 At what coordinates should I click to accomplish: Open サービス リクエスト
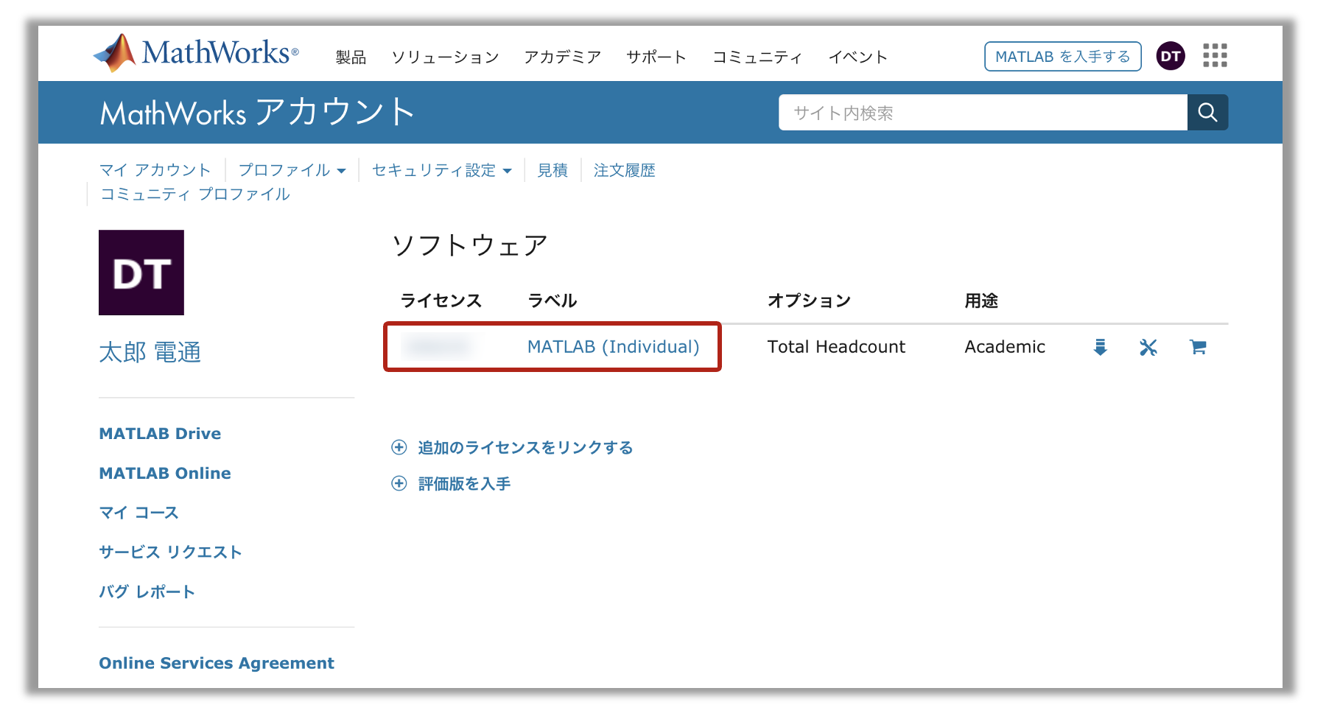pyautogui.click(x=171, y=552)
